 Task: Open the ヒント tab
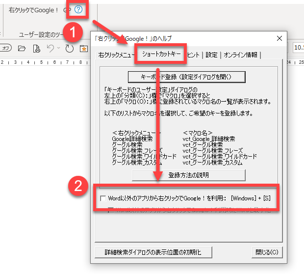[194, 55]
